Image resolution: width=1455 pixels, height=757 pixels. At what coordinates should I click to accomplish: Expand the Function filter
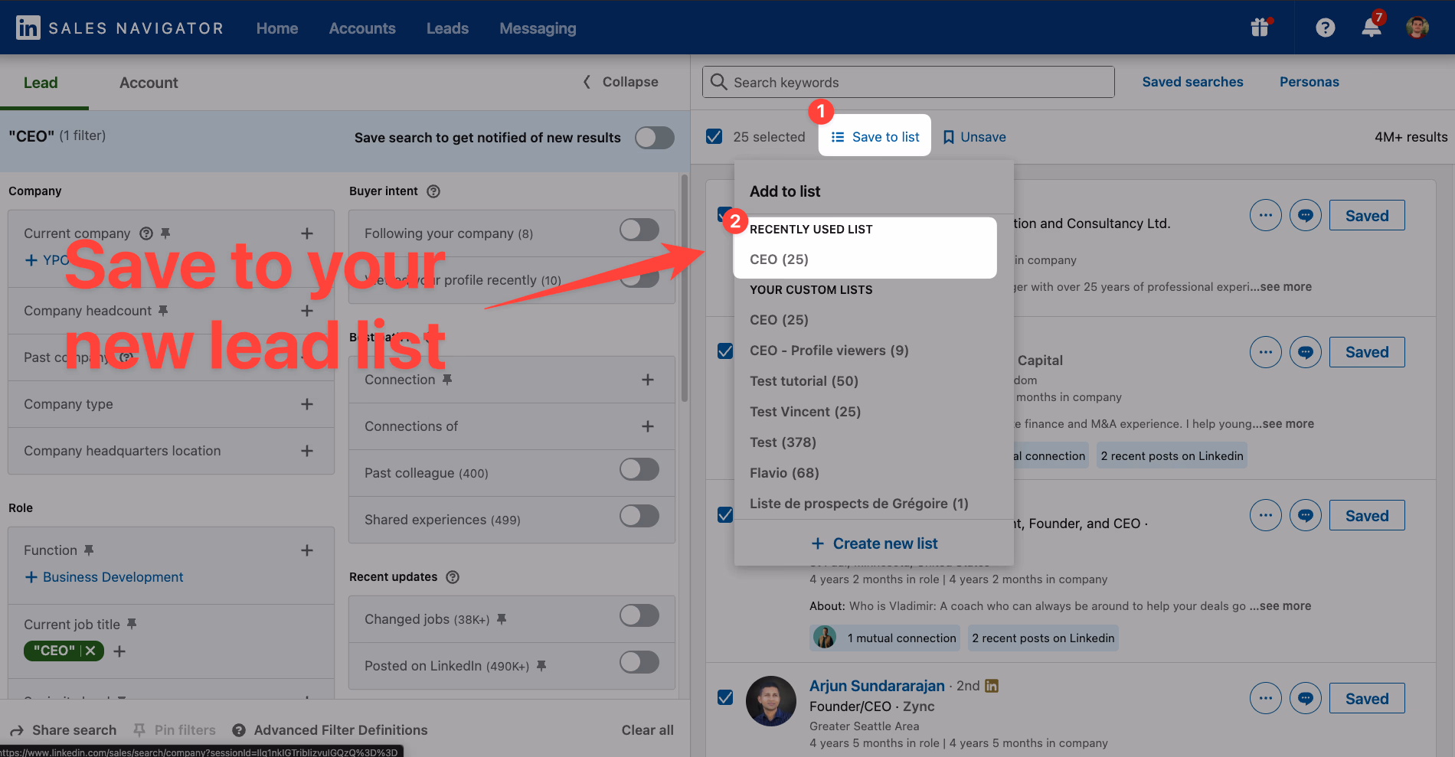pyautogui.click(x=307, y=550)
